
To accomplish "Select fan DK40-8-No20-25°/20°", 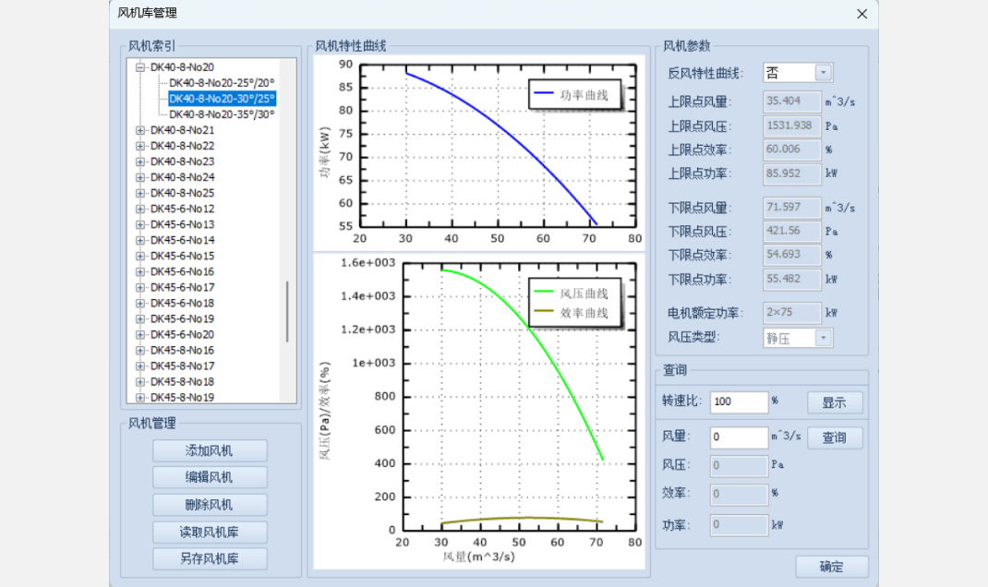I will [222, 82].
